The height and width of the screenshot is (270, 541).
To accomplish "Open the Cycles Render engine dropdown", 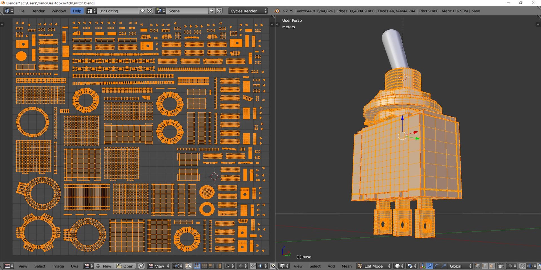I will [x=248, y=11].
